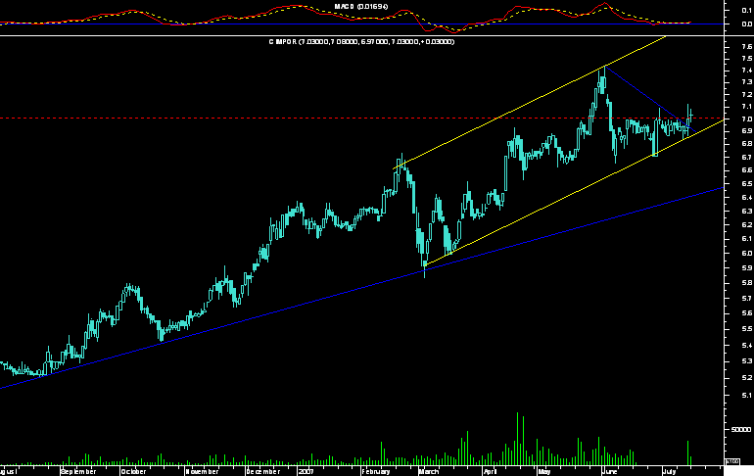Select the 0.0 label on MACD axis
Viewport: 754px width, 476px height.
click(x=747, y=24)
